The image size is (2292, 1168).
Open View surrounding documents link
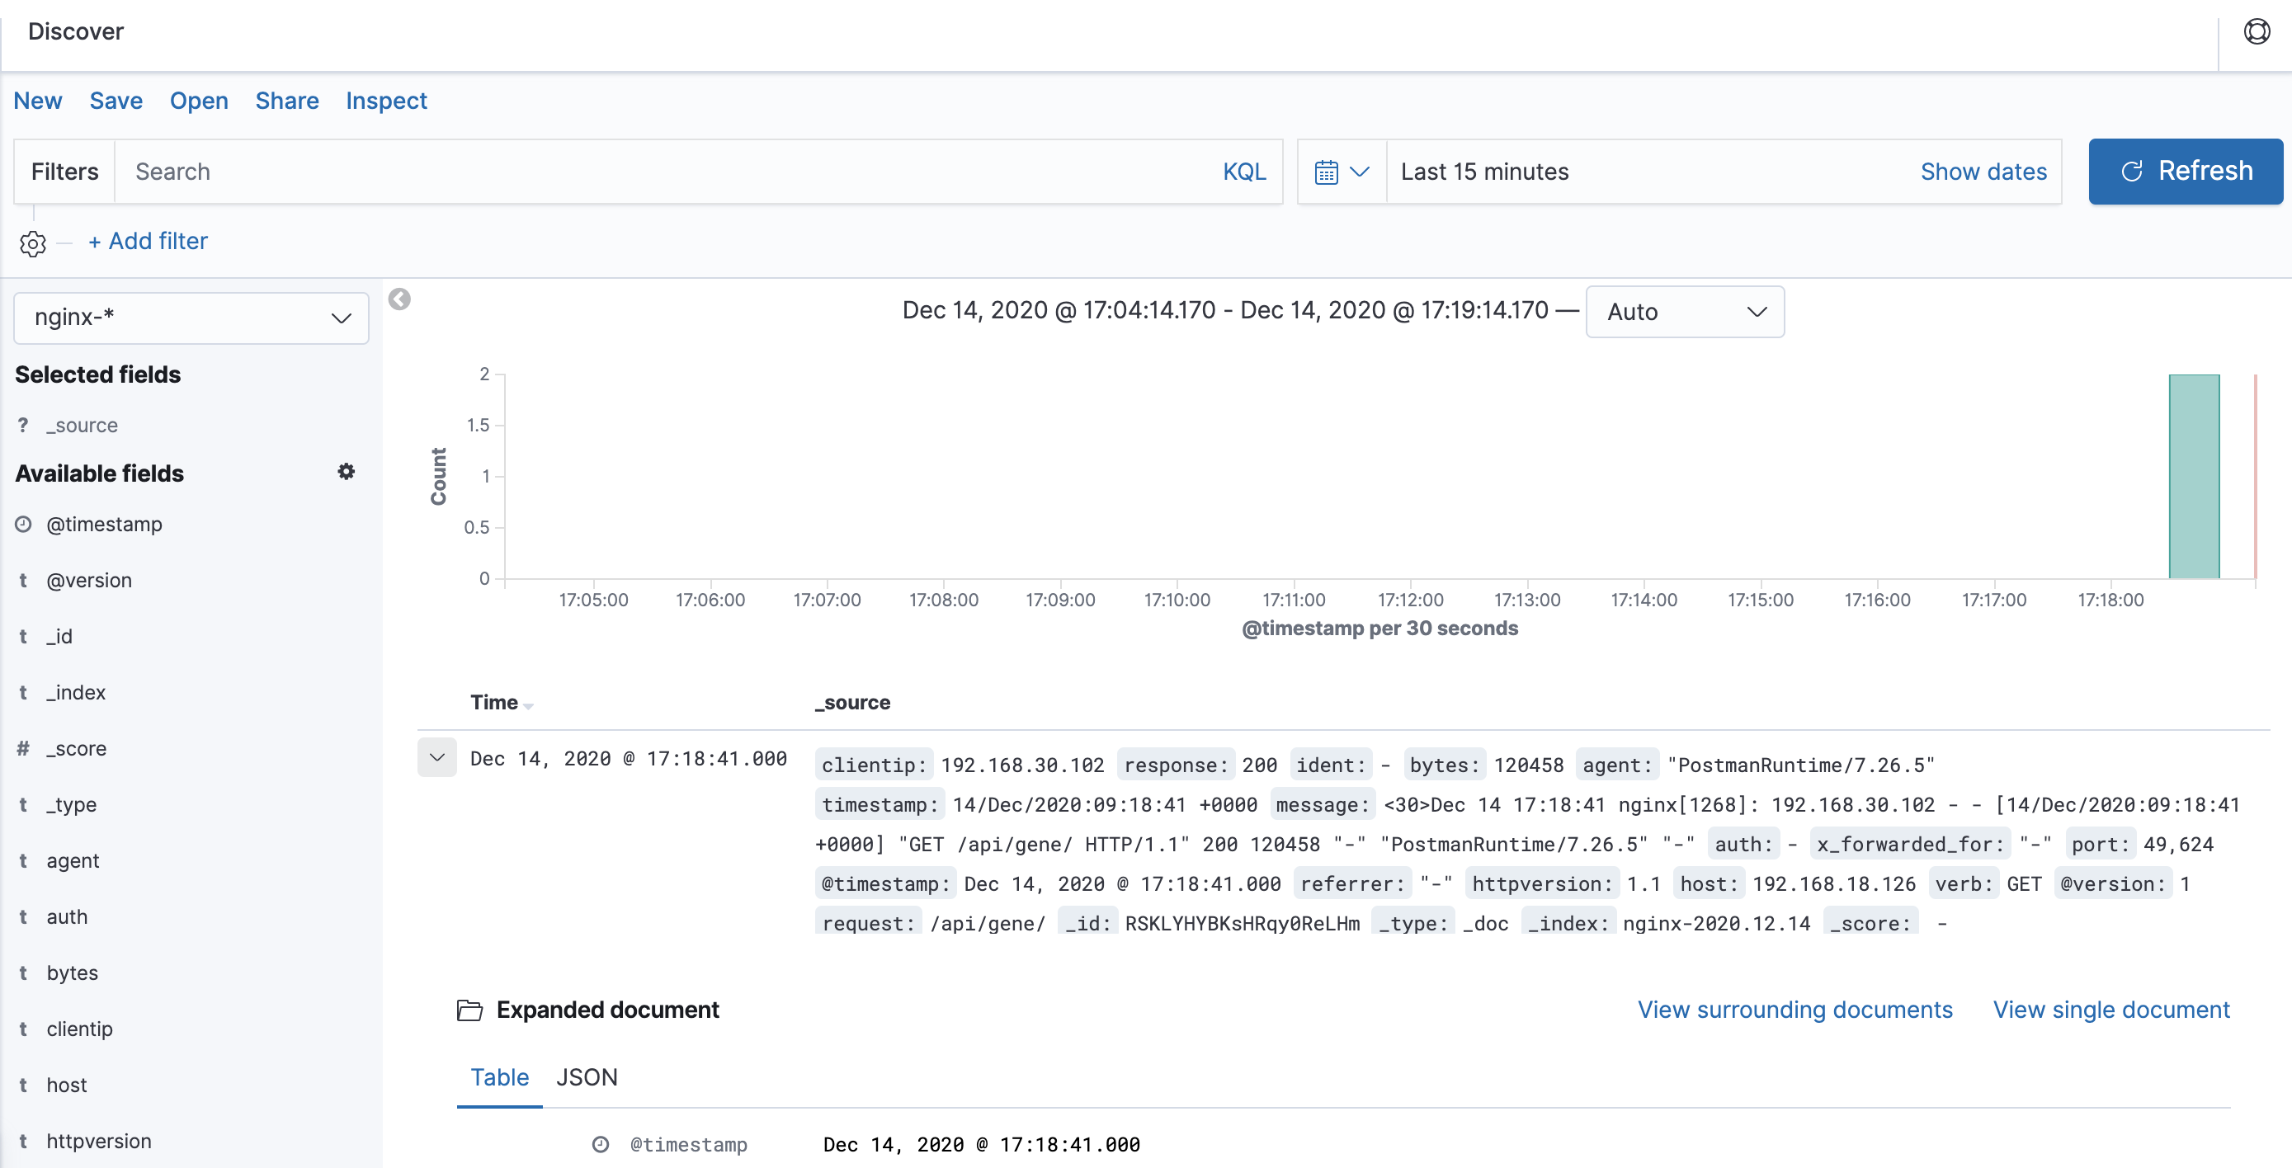point(1794,1010)
